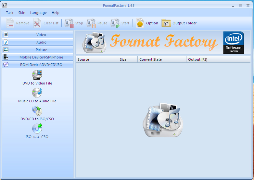Image resolution: width=254 pixels, height=180 pixels.
Task: Select the DVD to Video File icon
Action: [x=37, y=75]
